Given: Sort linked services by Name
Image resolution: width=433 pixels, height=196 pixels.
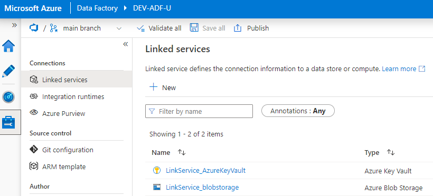Looking at the screenshot, I should coord(182,152).
